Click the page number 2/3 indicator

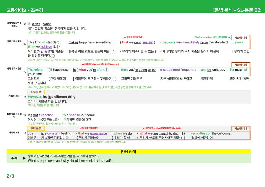pyautogui.click(x=10, y=176)
